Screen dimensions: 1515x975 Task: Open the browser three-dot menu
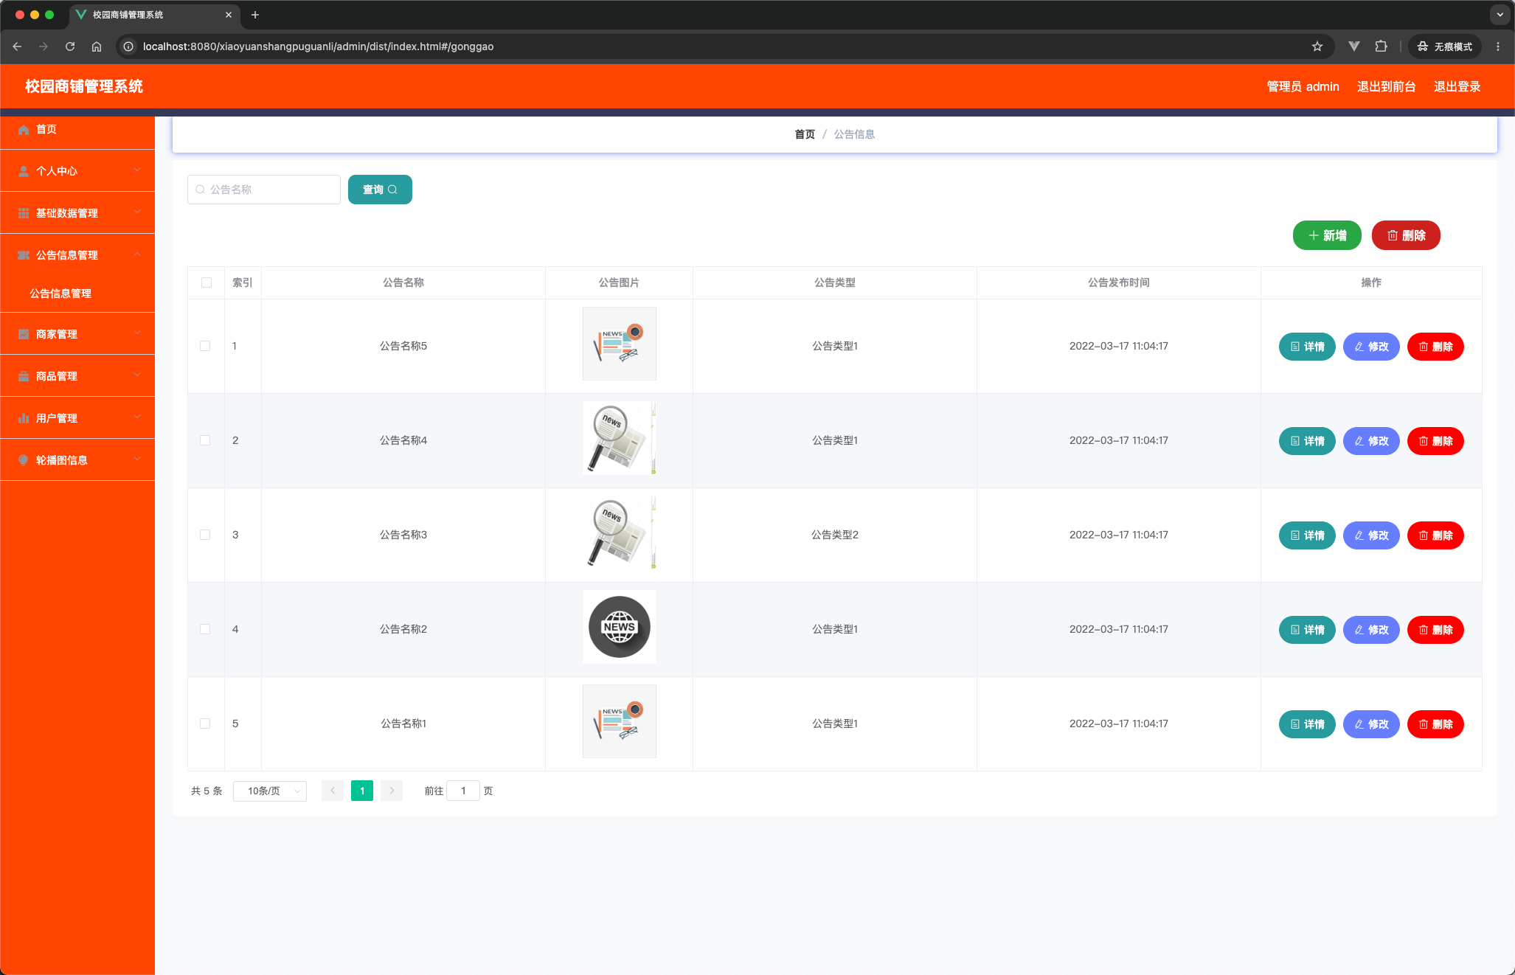tap(1497, 46)
